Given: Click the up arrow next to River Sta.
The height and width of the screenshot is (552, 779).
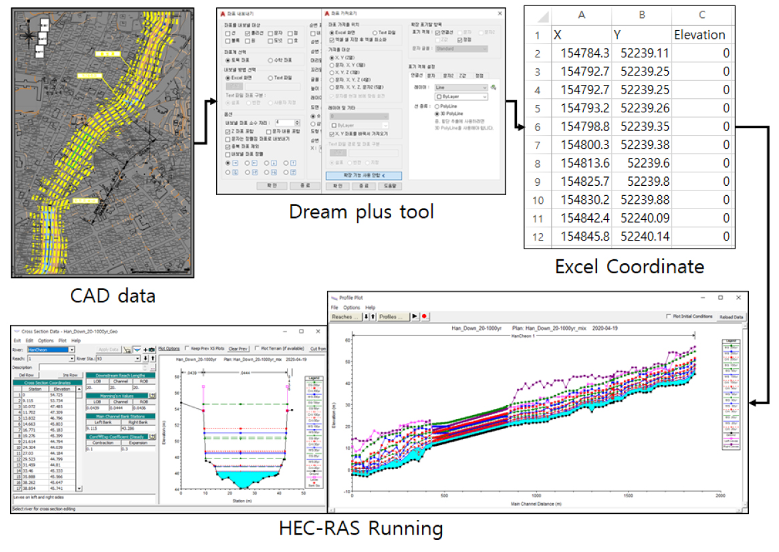Looking at the screenshot, I should pos(152,358).
